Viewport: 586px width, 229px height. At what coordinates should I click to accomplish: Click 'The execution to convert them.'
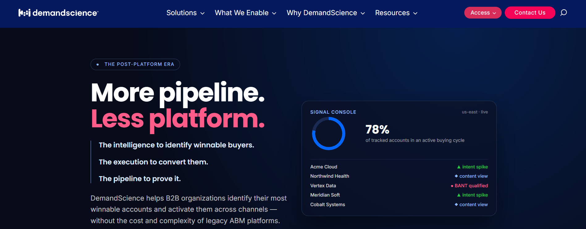click(x=154, y=162)
